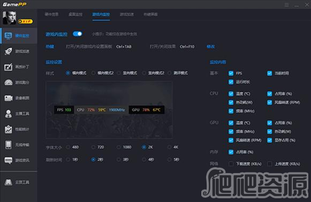Viewport: 311px width, 202px height.
Task: Uncheck GPU fan speed (RPM) checkbox
Action: coord(231,140)
